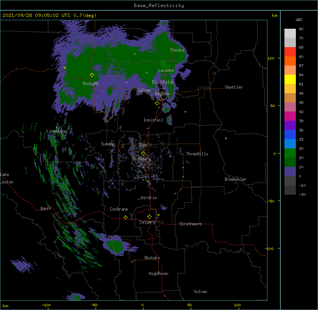The height and width of the screenshot is (310, 318).
Task: Click the Cochrane city label
Action: 119,209
